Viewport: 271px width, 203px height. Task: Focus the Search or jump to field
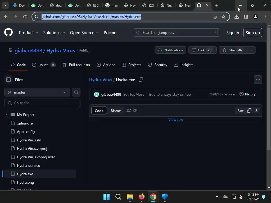pyautogui.click(x=177, y=33)
